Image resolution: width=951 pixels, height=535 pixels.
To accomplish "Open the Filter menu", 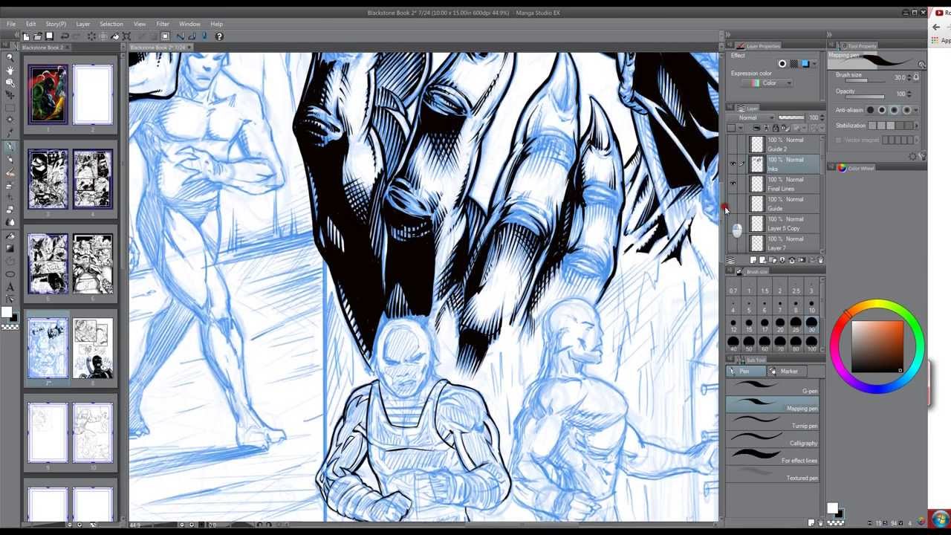I will pos(163,24).
